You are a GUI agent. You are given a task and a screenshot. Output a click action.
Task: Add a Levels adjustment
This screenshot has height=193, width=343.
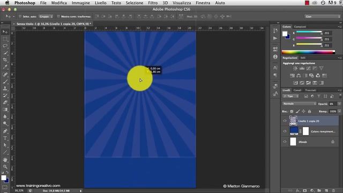click(x=302, y=68)
